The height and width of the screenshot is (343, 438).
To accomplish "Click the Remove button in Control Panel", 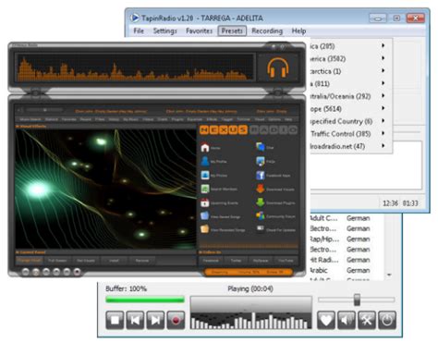I will pyautogui.click(x=142, y=261).
